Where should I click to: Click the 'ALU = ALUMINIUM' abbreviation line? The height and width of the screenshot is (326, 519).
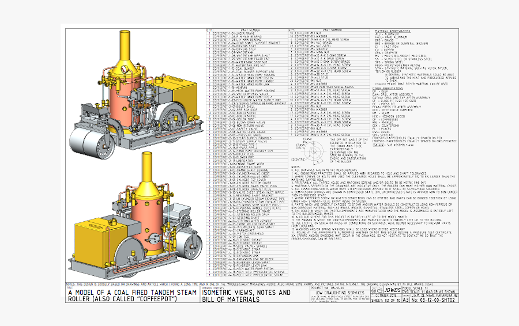pyautogui.click(x=387, y=34)
